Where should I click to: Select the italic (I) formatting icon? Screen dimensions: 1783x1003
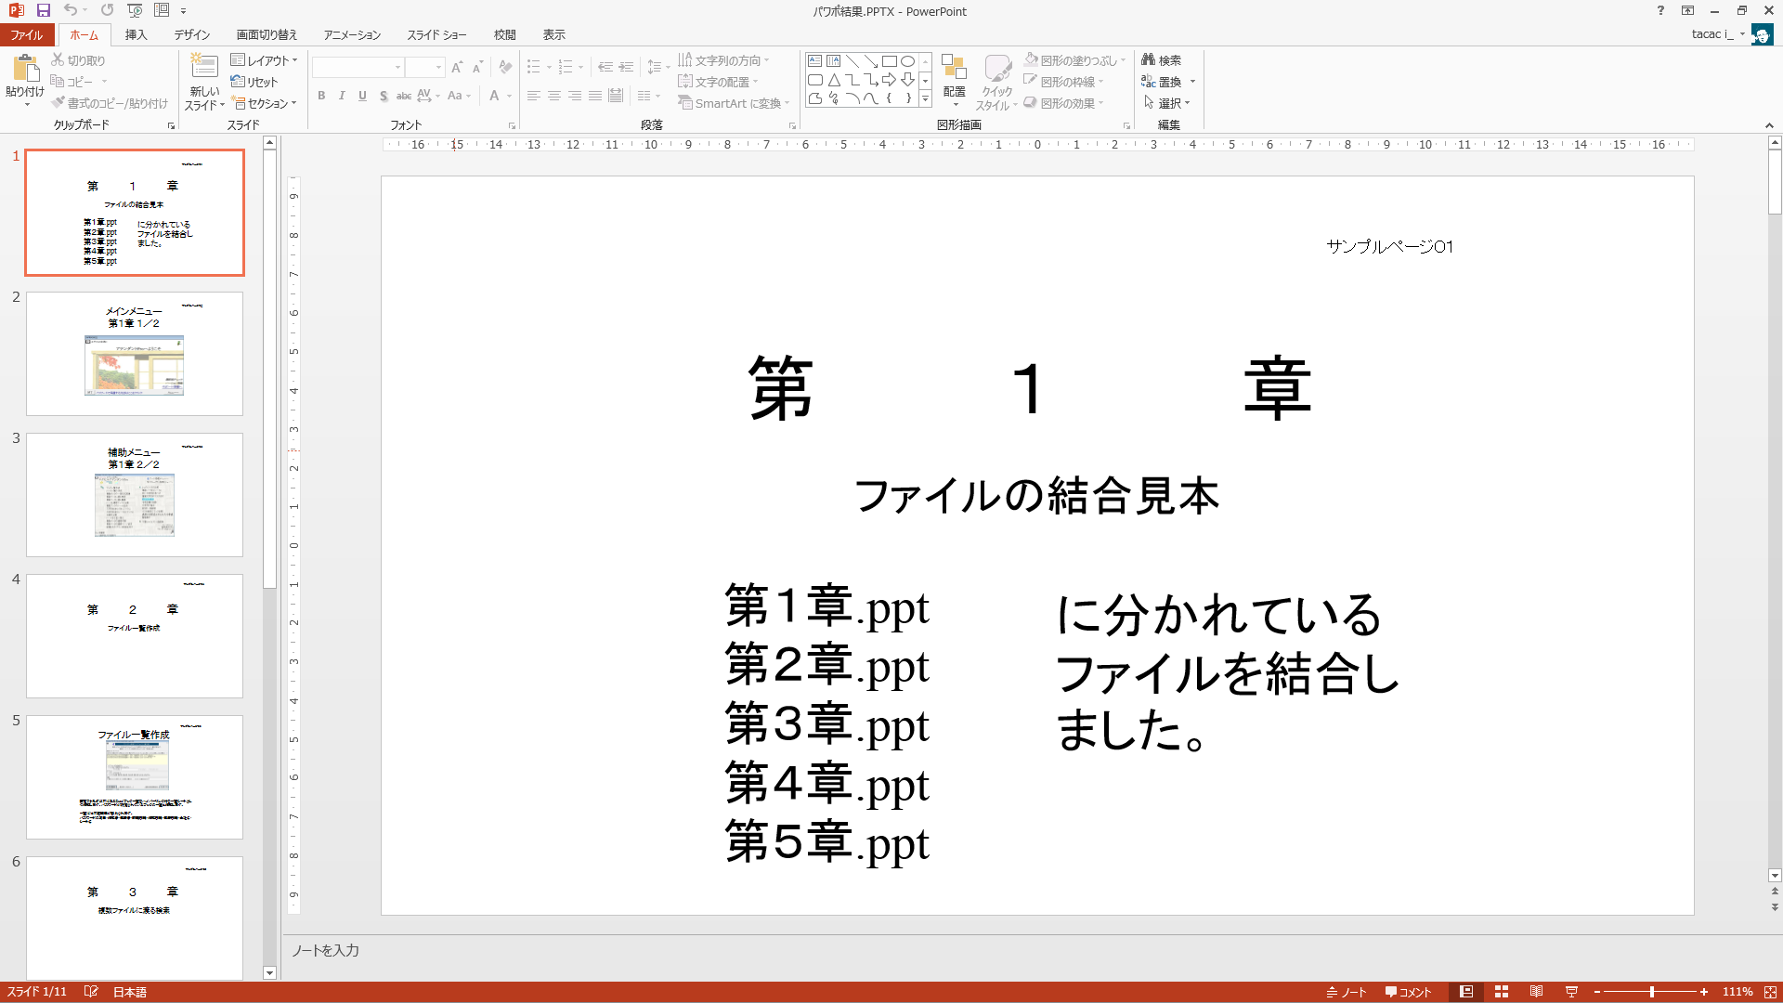tap(342, 96)
